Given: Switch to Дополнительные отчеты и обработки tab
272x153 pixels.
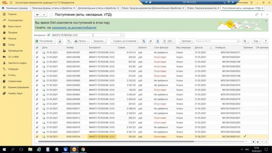Looking at the screenshot, I should pyautogui.click(x=97, y=8).
